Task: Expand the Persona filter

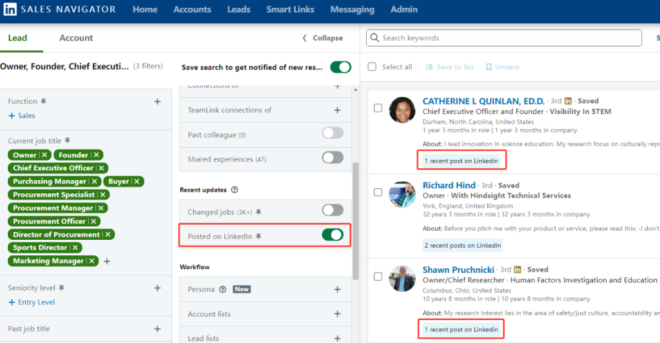Action: [337, 289]
